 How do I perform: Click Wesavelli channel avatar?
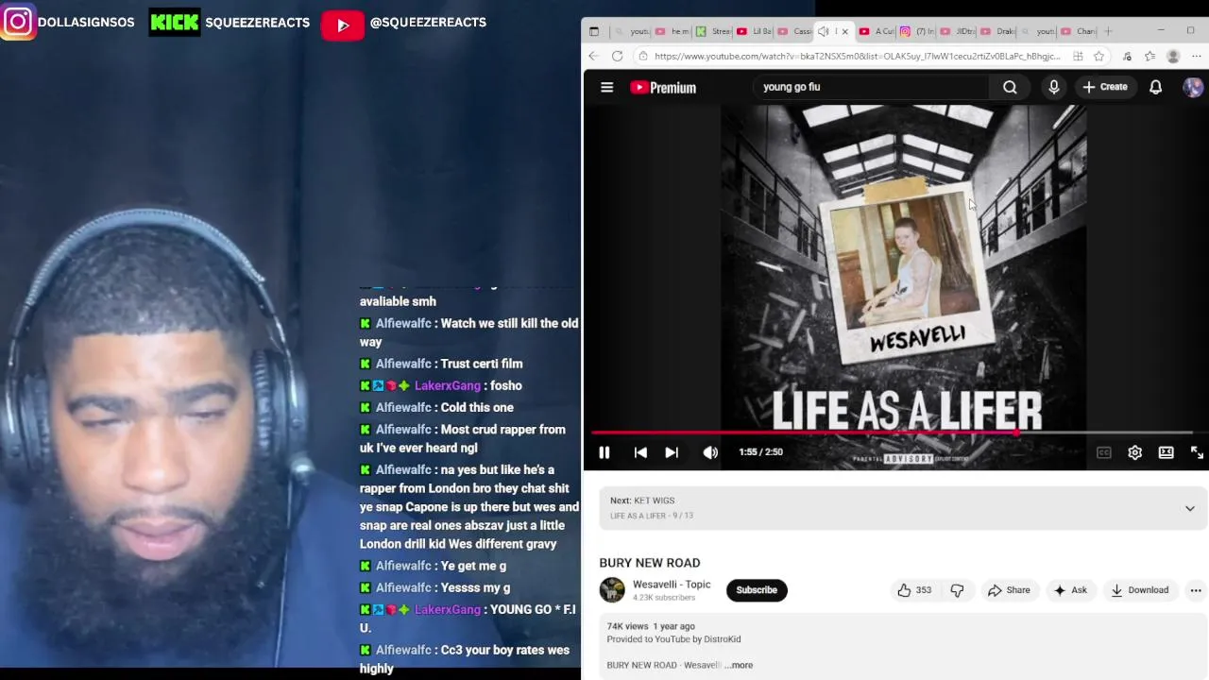click(x=612, y=590)
